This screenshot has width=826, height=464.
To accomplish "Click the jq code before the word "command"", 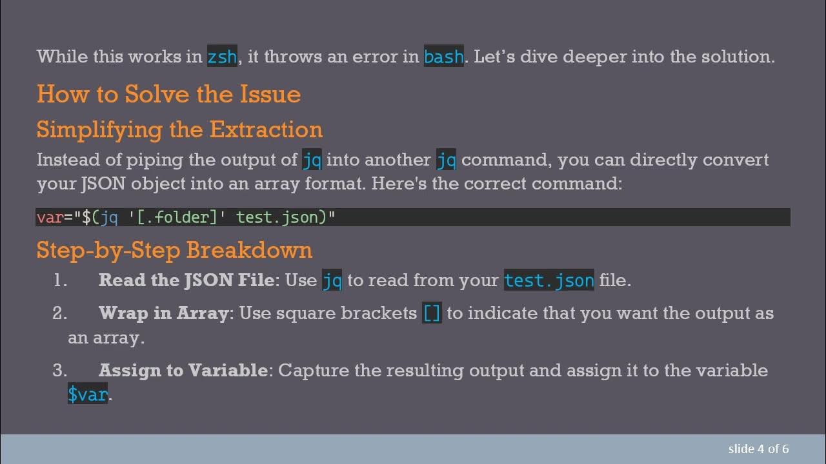I will tap(446, 160).
